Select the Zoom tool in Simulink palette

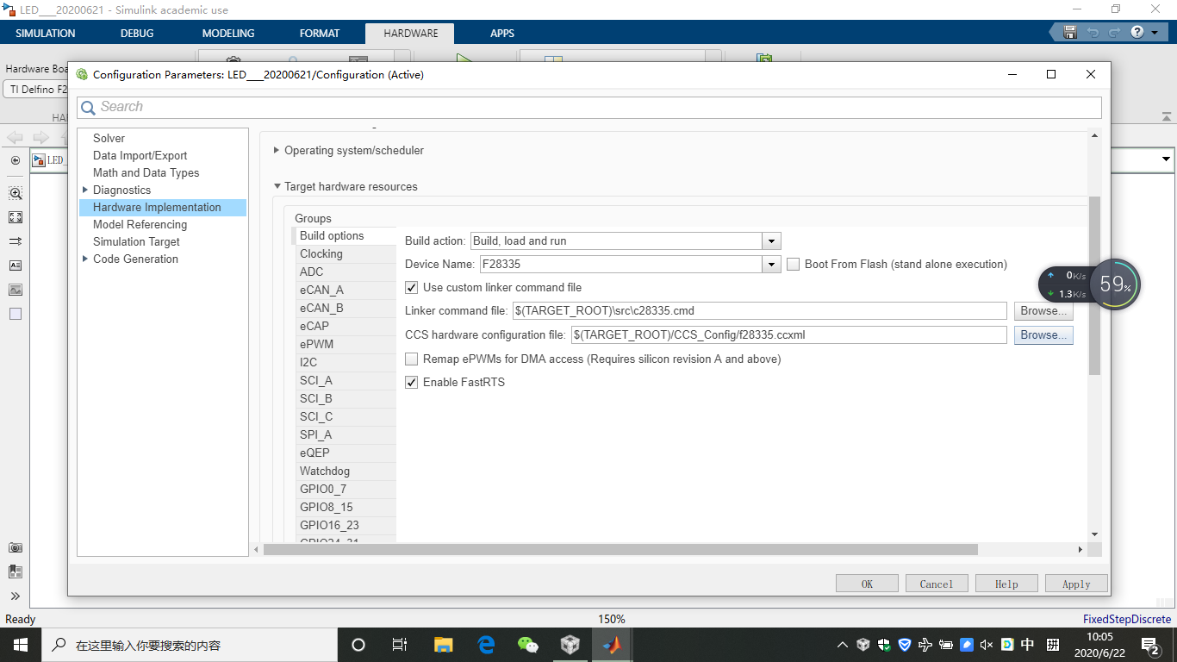pos(16,193)
